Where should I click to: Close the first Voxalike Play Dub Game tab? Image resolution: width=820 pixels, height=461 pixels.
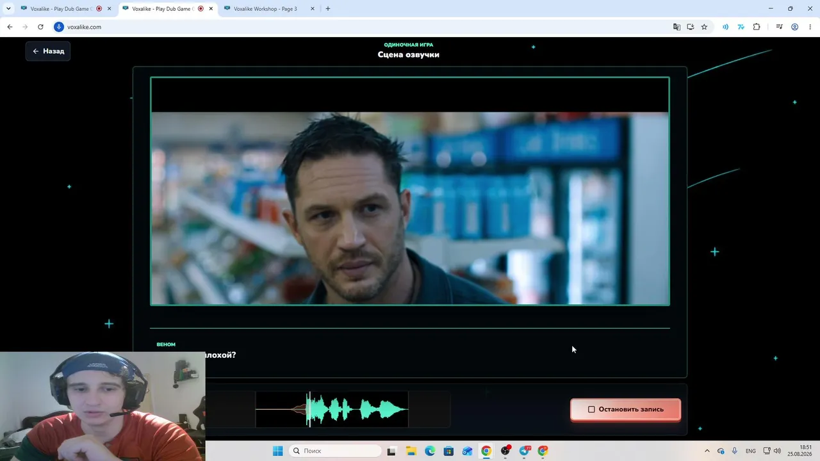coord(109,9)
